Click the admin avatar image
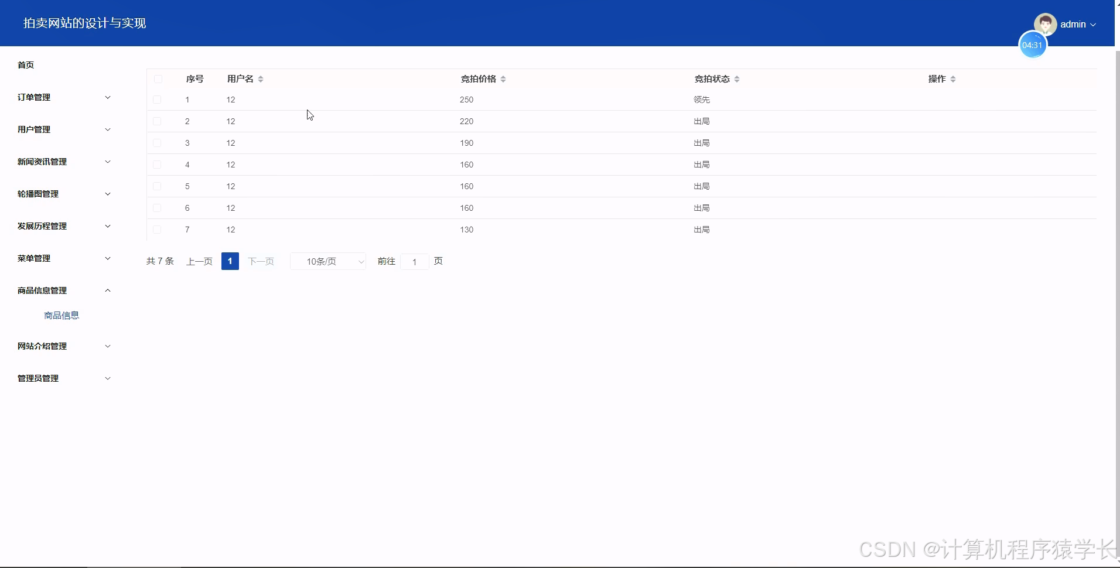This screenshot has width=1120, height=568. [x=1046, y=24]
